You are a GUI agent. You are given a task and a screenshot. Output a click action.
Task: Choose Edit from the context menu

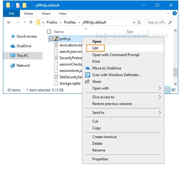(x=95, y=48)
